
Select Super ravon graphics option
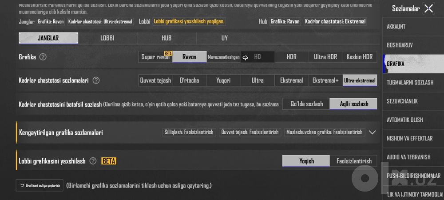tap(155, 57)
